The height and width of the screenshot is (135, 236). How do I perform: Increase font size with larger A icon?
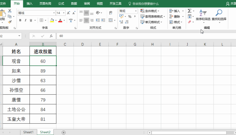[x=68, y=13]
